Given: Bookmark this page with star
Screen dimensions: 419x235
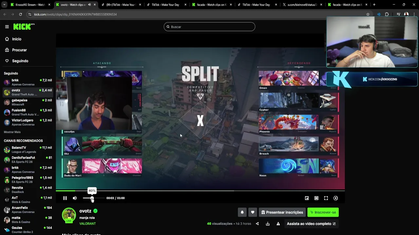Looking at the screenshot, I should [x=368, y=14].
